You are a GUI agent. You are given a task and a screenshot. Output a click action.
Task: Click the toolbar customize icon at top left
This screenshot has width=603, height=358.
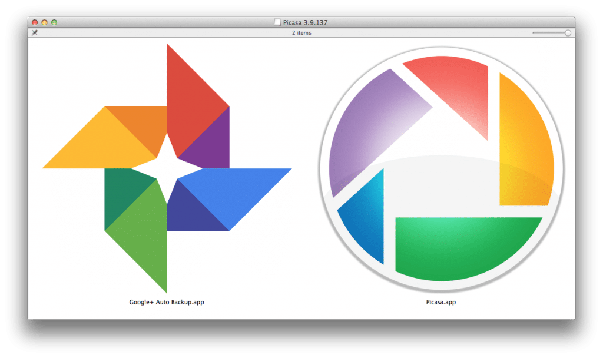35,33
